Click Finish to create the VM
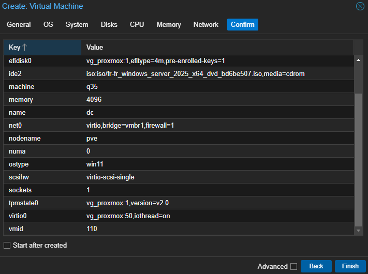The width and height of the screenshot is (368, 274). tap(350, 266)
